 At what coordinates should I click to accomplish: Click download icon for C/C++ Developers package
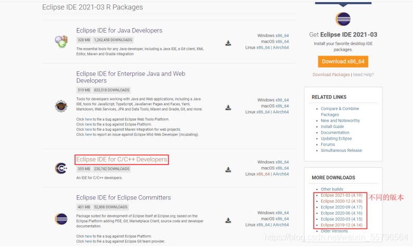[x=228, y=170]
